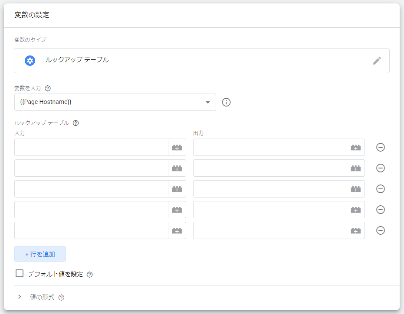Open help for ルックアップ テーブル label

76,123
